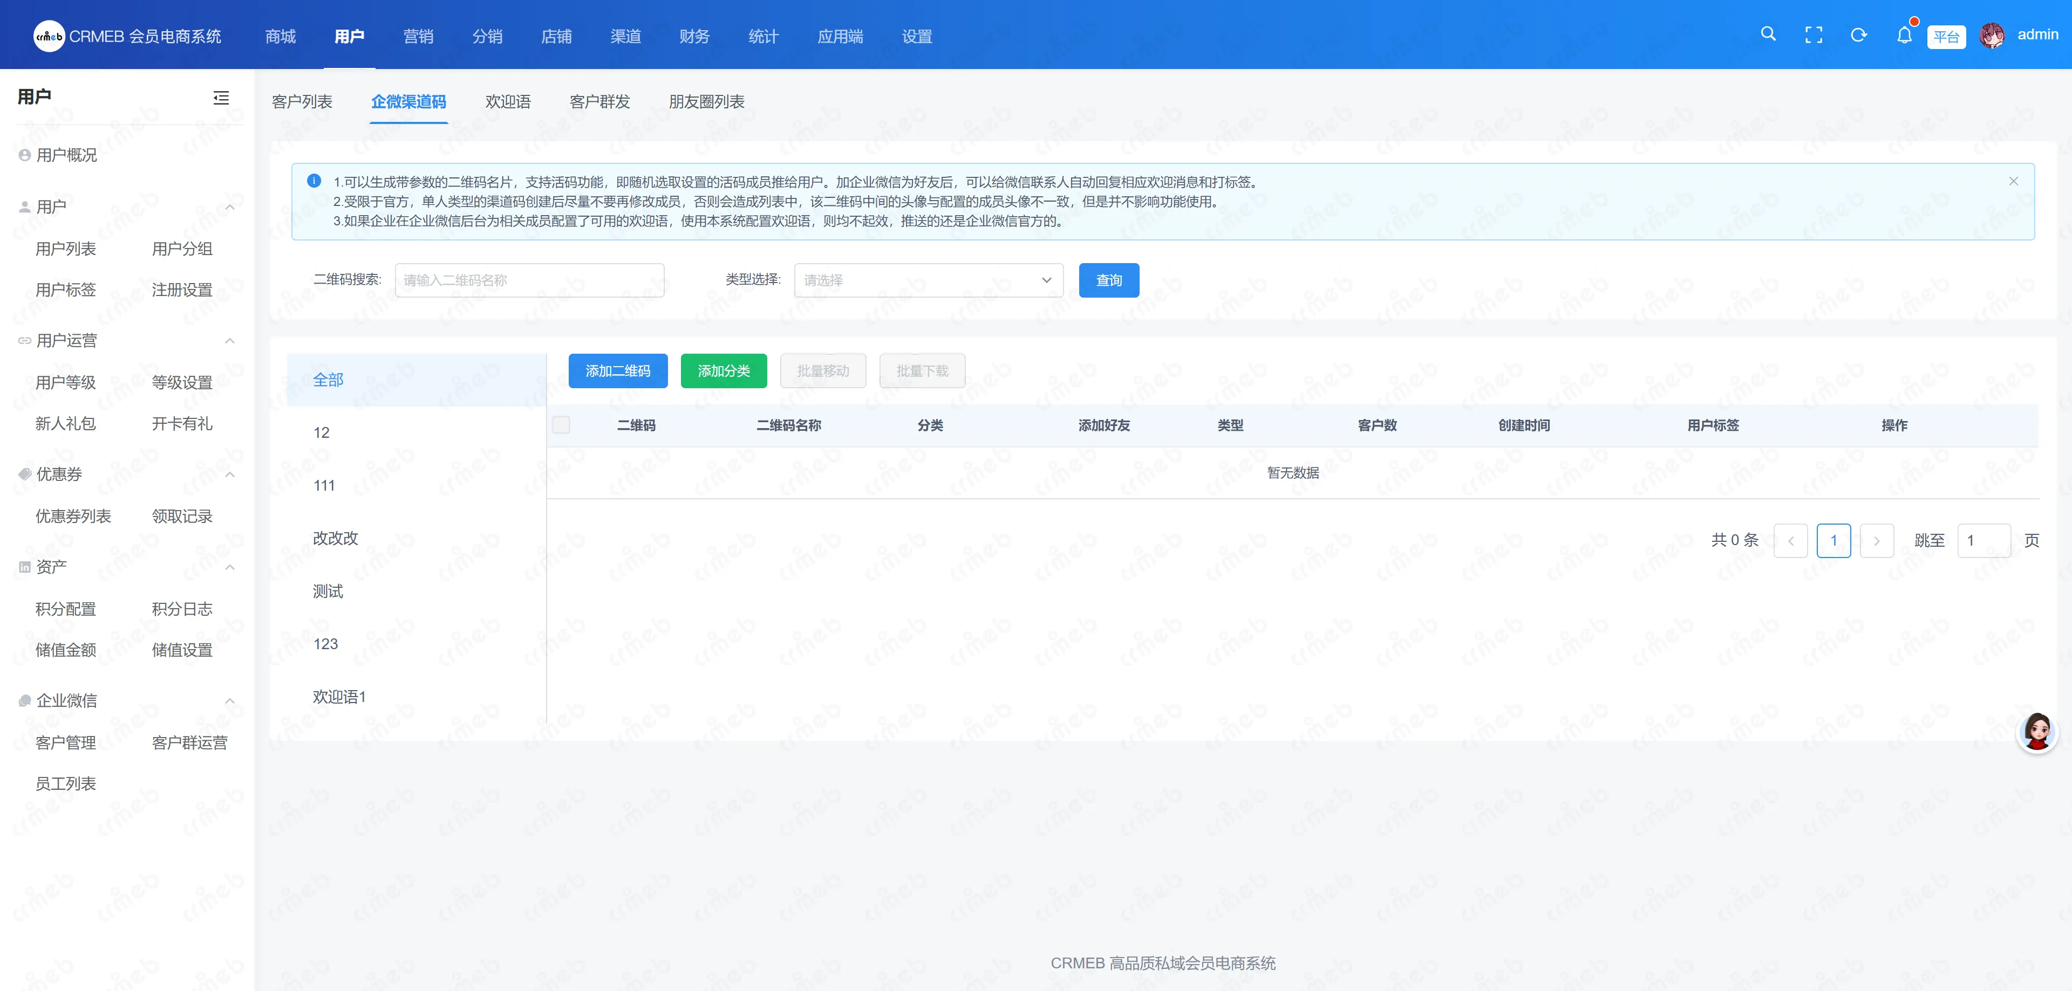2072x991 pixels.
Task: Switch to the 客户列表 tab
Action: (x=302, y=102)
